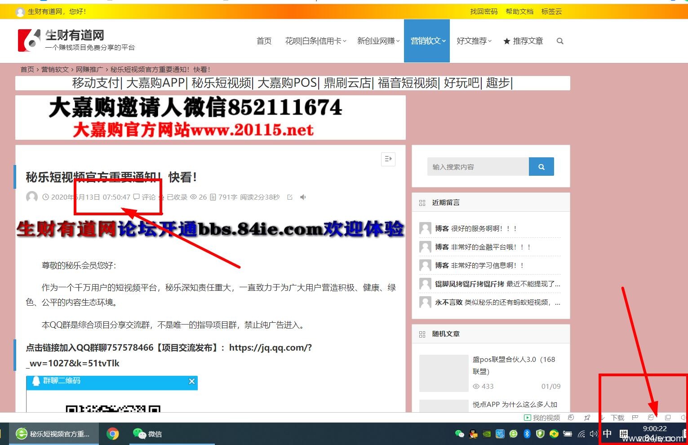Open comment 非常好的金融平台哦！！！

(491, 247)
